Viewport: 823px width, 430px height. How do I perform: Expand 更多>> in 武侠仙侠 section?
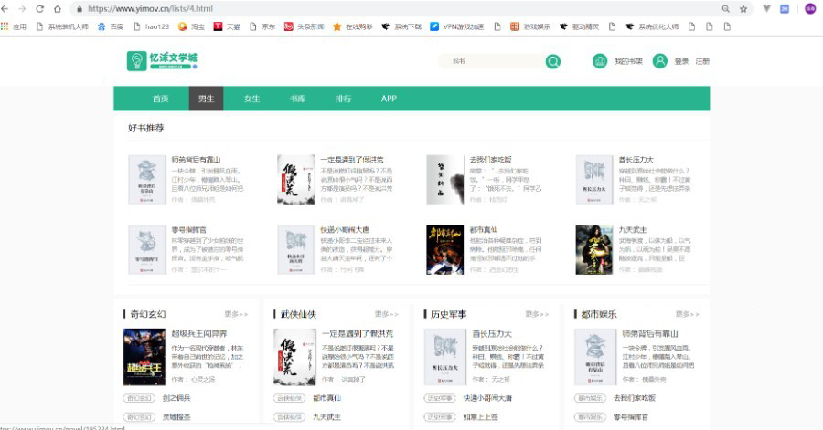(x=387, y=314)
